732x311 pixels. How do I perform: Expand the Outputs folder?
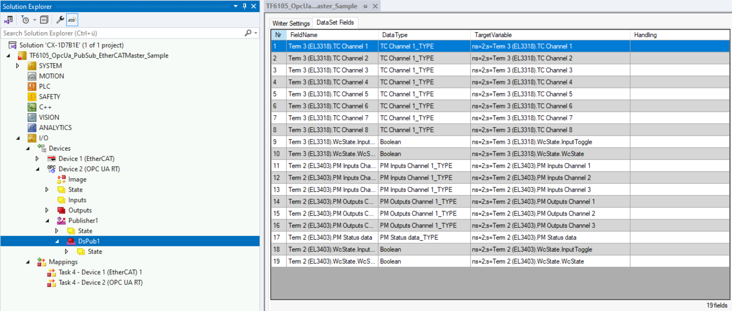tap(47, 210)
